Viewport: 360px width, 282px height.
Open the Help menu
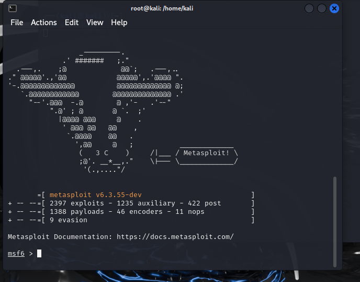119,23
